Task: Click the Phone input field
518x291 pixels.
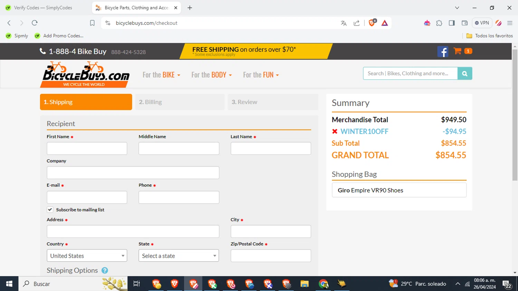Action: pyautogui.click(x=179, y=197)
